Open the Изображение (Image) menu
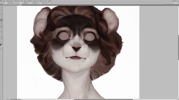The image size is (179, 100). tap(17, 1)
